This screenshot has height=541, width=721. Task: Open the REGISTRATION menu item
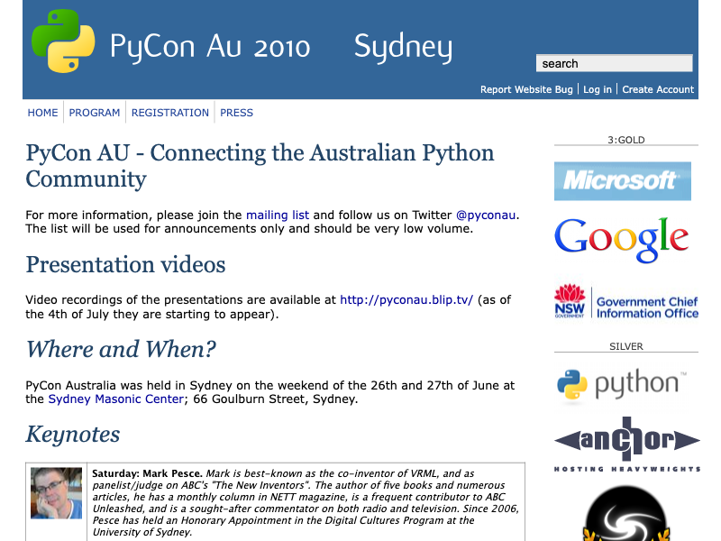click(x=170, y=113)
